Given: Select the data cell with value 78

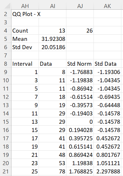Looking at the screenshot, I should click(52, 171).
